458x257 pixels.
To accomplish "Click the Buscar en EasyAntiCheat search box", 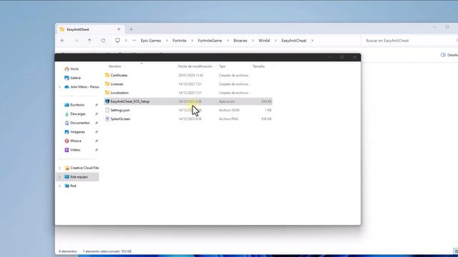I will coord(409,41).
